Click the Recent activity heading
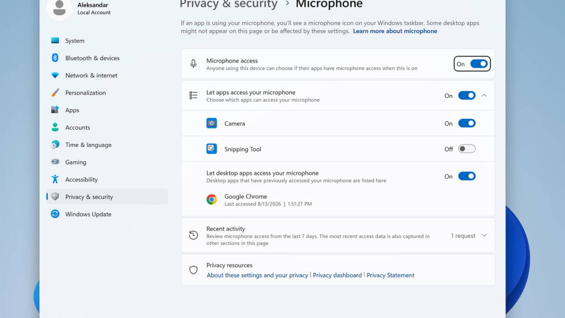This screenshot has width=565, height=318. tap(226, 228)
